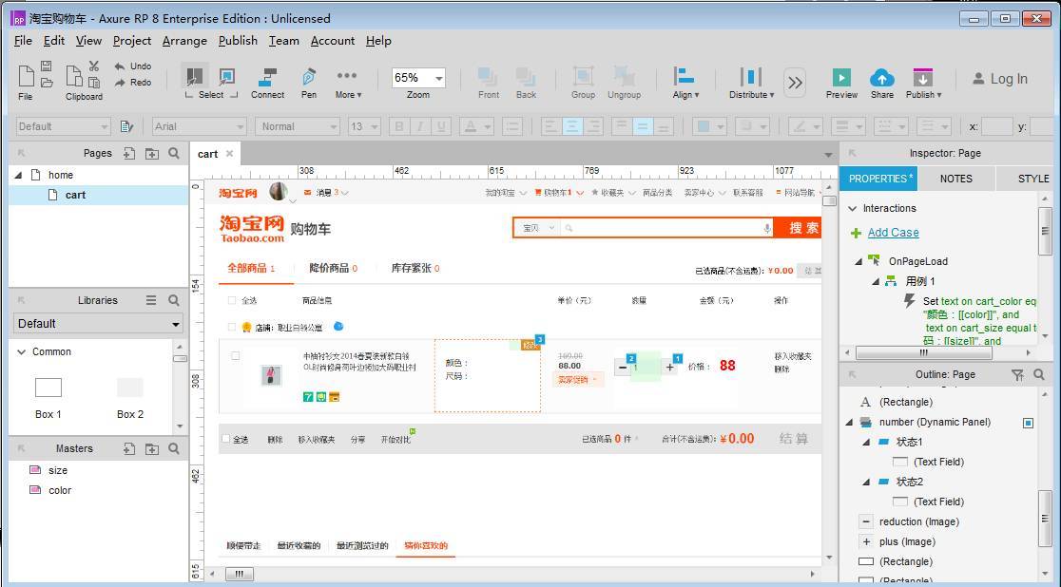Click the Undo arrow
The height and width of the screenshot is (587, 1061).
(x=121, y=66)
